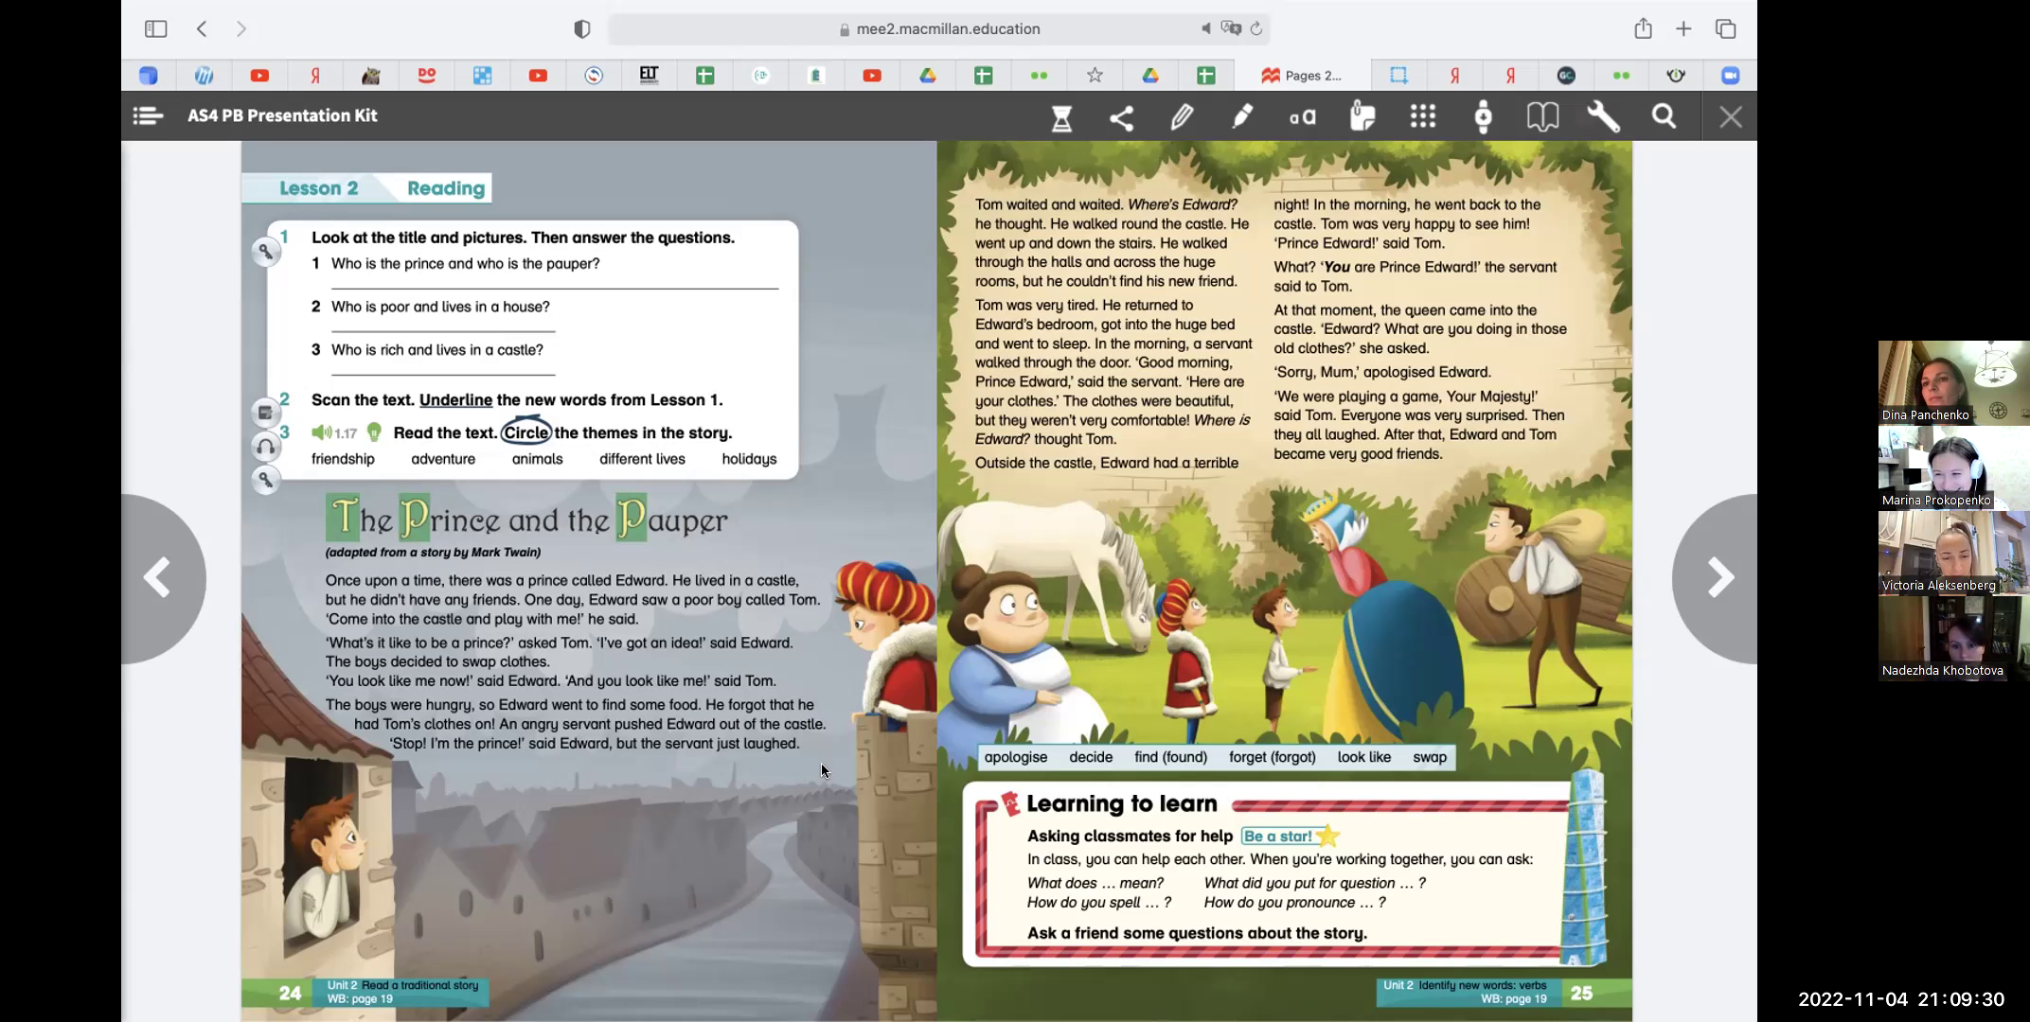
Task: Click the magnifier search icon
Action: pyautogui.click(x=1664, y=116)
